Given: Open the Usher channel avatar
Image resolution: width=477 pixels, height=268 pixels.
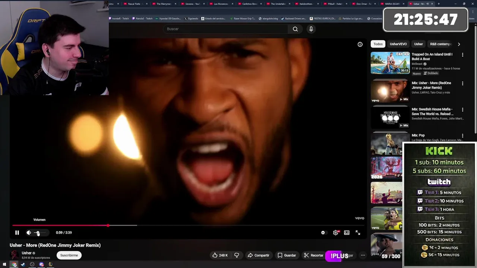Looking at the screenshot, I should [14, 255].
